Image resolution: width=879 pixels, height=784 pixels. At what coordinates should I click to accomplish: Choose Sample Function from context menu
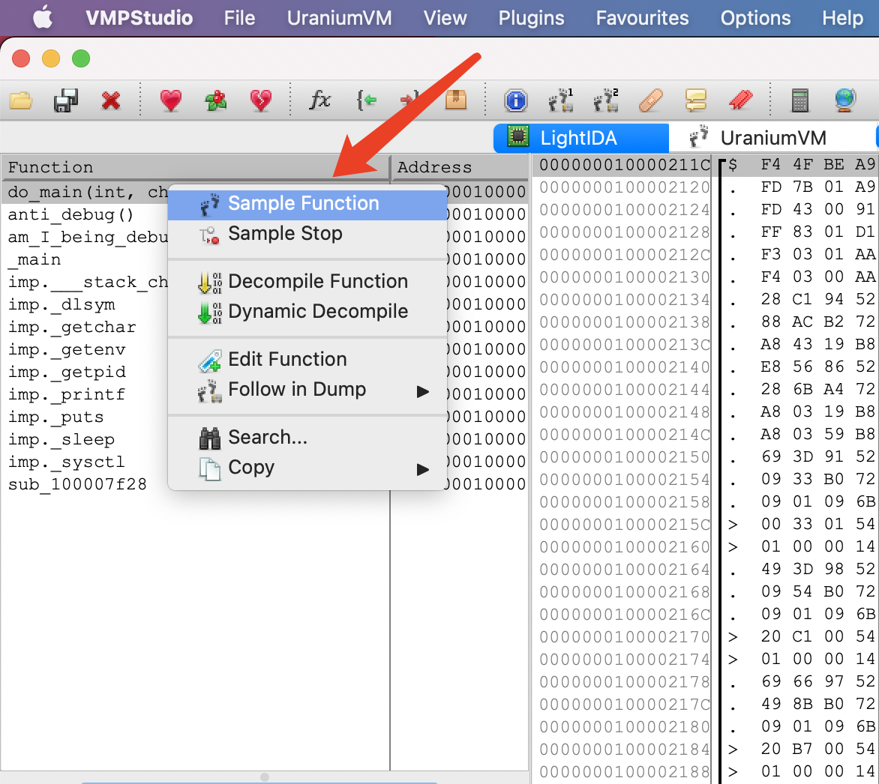[x=307, y=204]
